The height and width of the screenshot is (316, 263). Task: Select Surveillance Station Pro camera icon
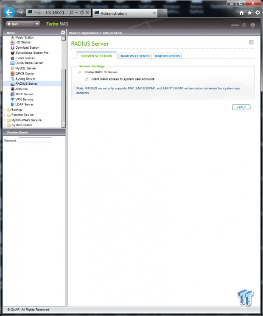pos(13,53)
